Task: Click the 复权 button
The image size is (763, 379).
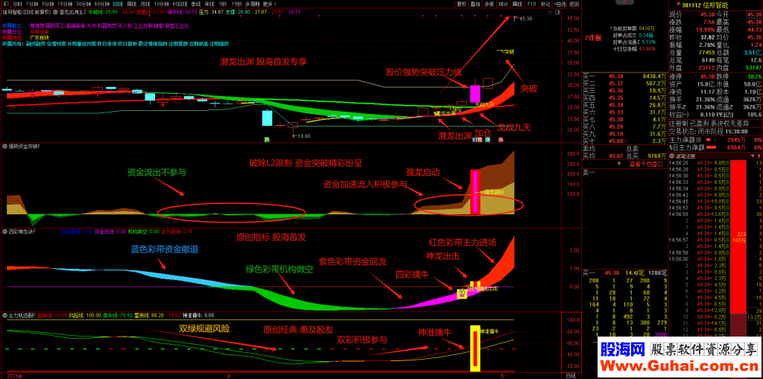Action: 462,4
